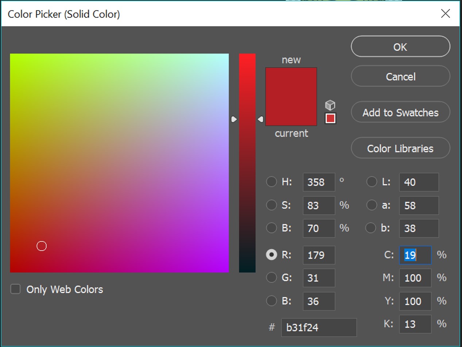The image size is (462, 347).
Task: Select the Lab a channel radio button
Action: click(x=371, y=205)
